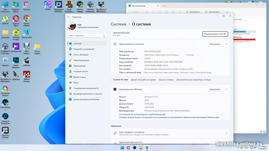Open Ключ продукта и активация row
This screenshot has height=151, width=269.
point(170,133)
